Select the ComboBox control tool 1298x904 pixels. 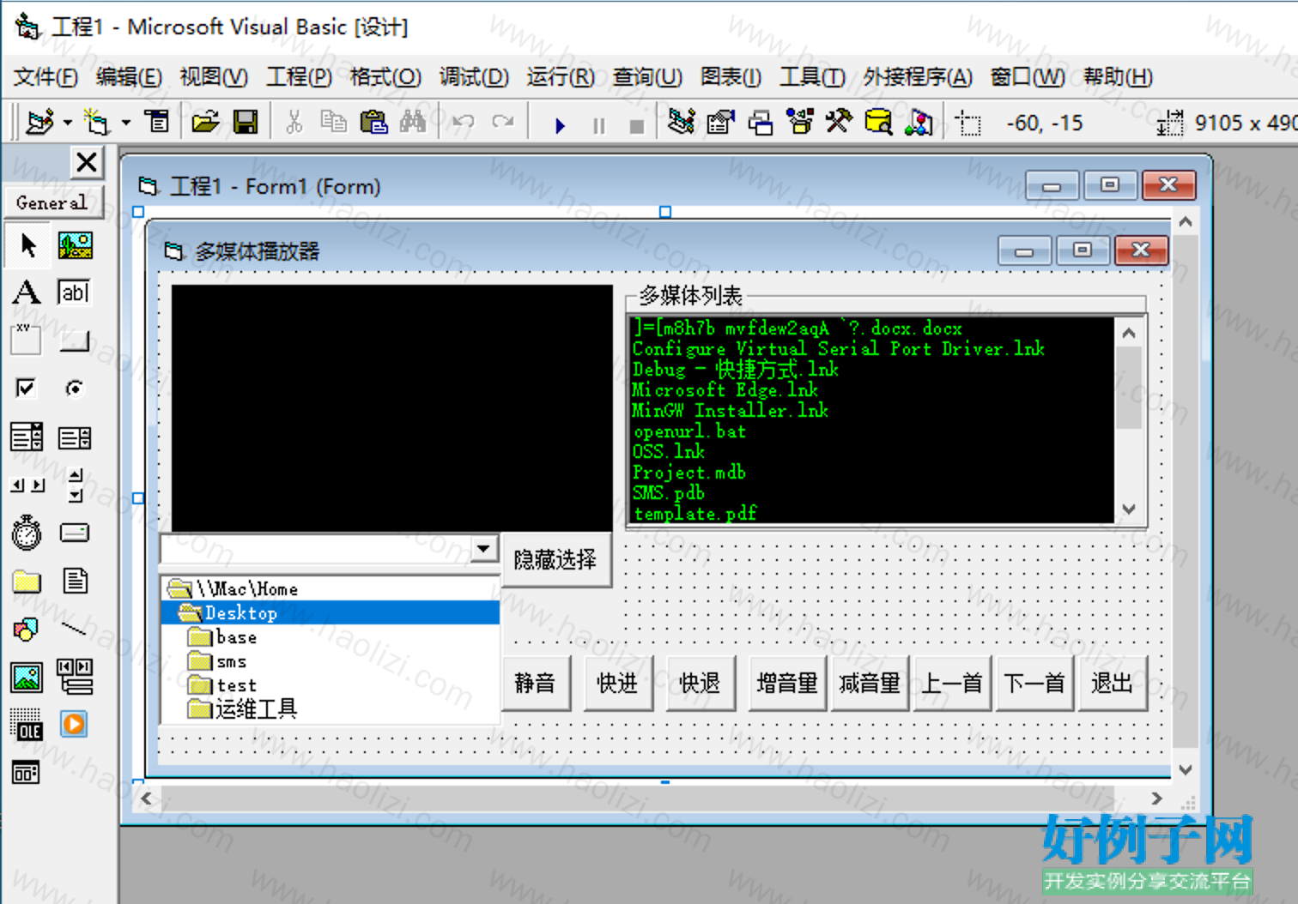tap(27, 437)
